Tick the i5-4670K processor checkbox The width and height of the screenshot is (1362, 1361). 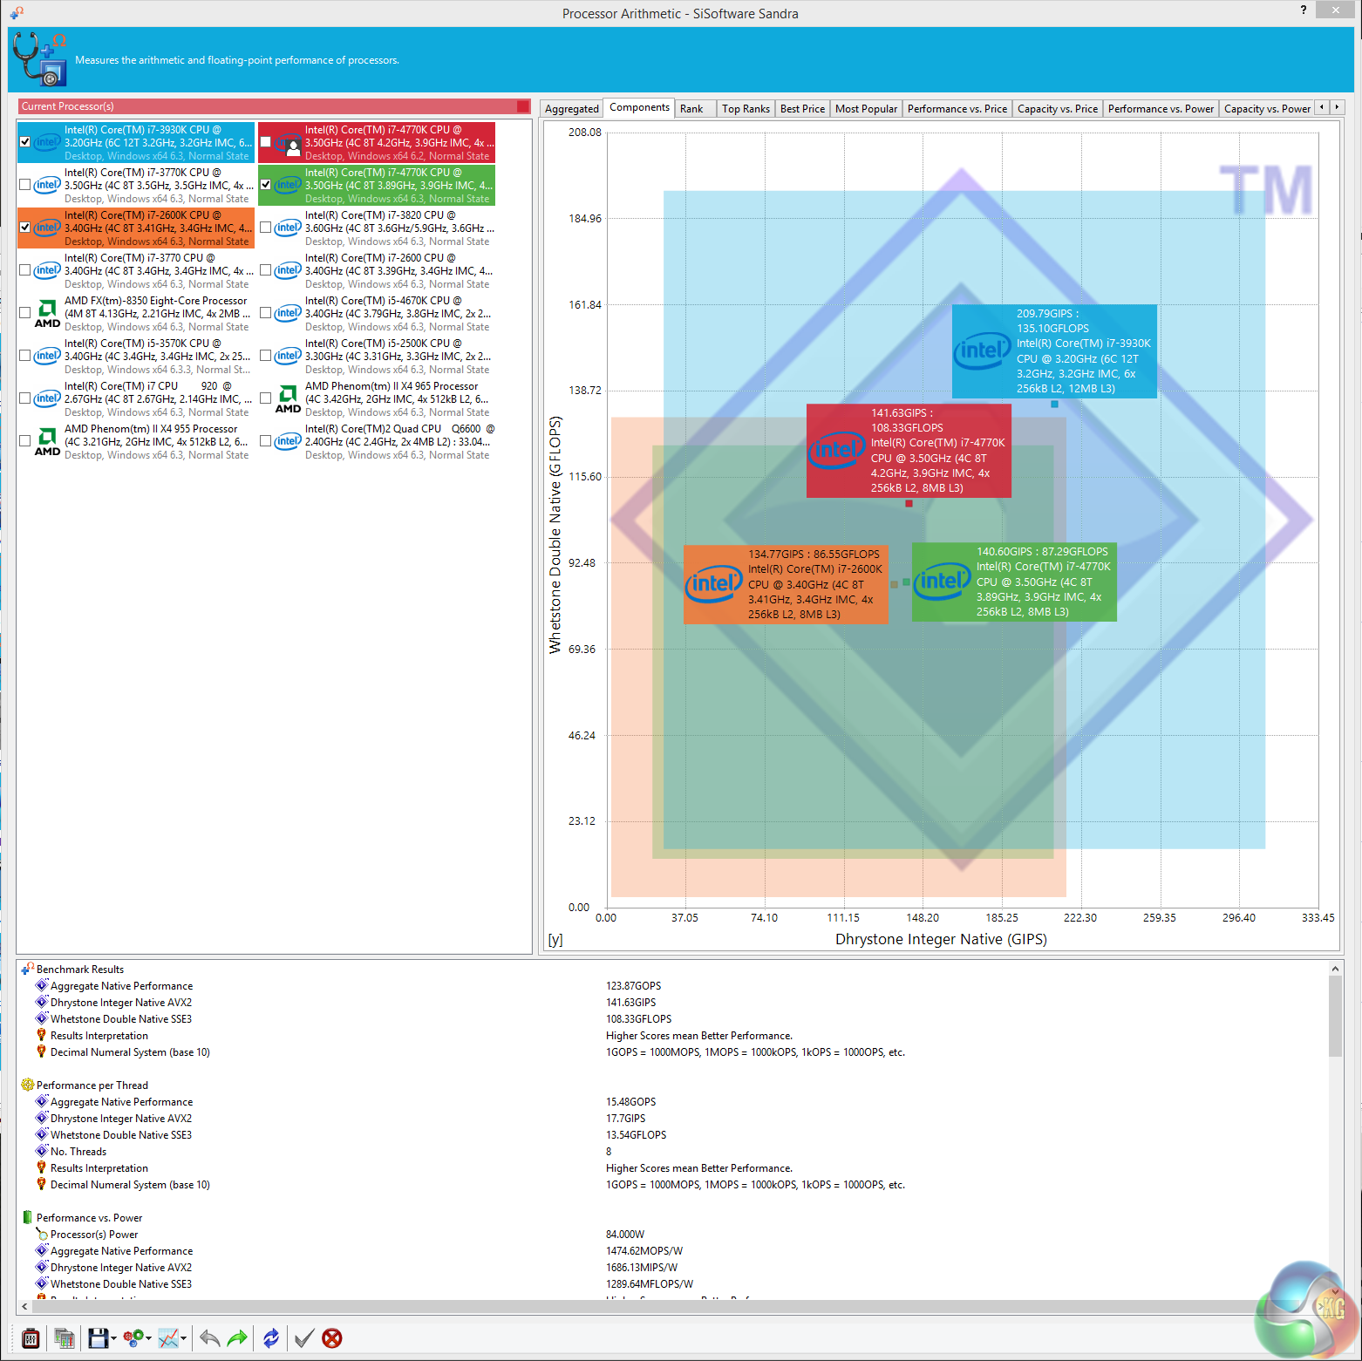pos(266,313)
